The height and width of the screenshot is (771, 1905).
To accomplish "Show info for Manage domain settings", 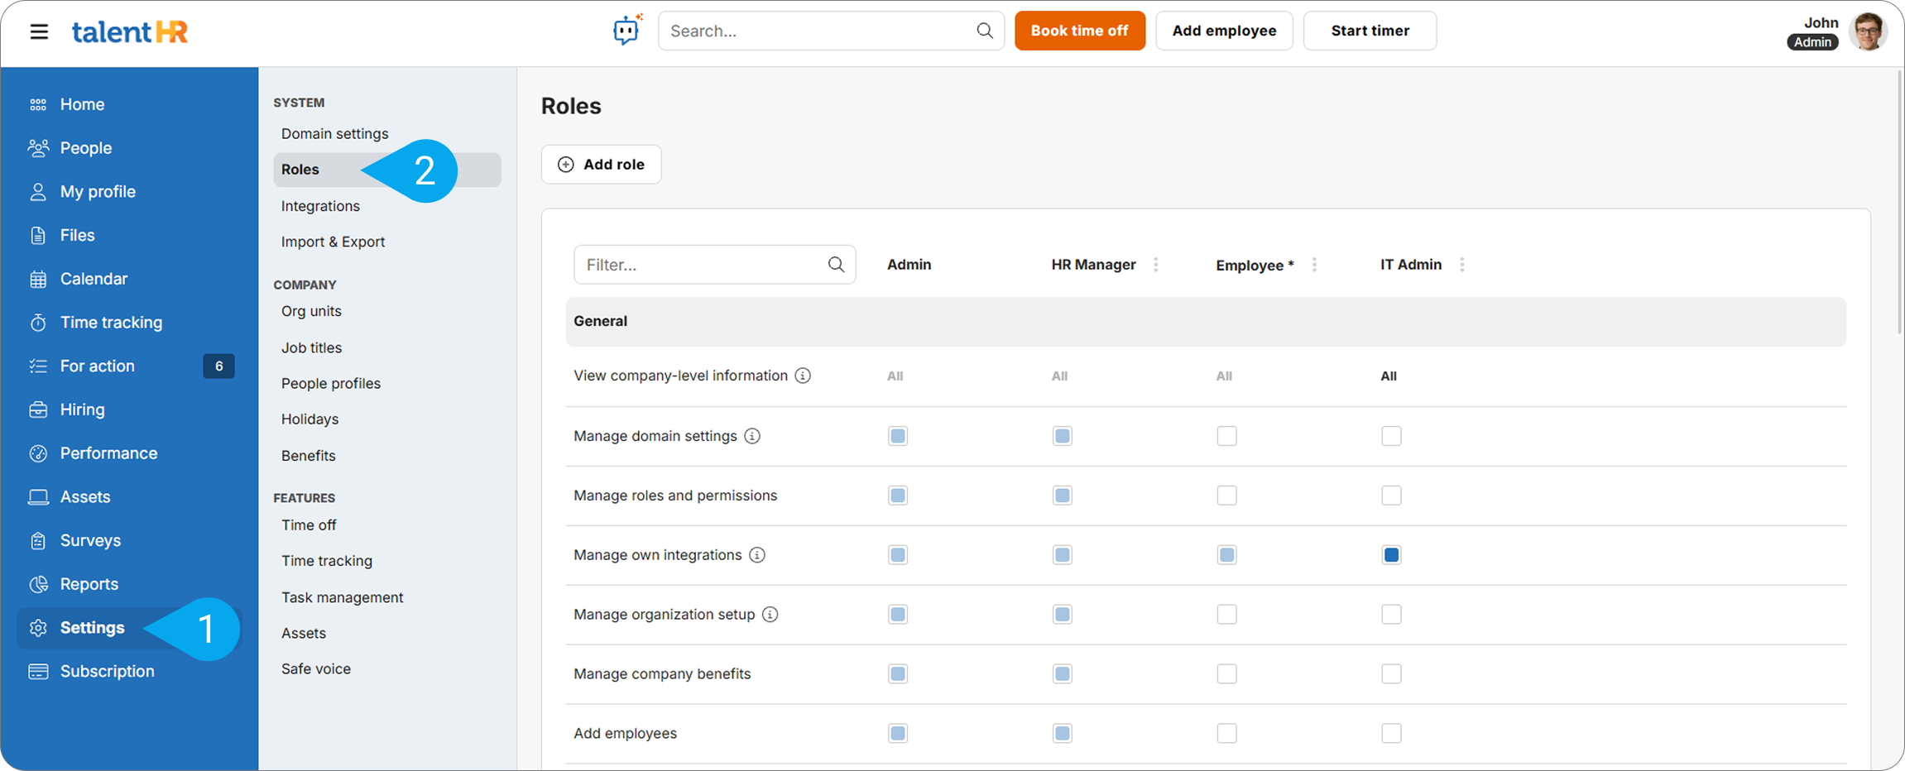I will (752, 436).
